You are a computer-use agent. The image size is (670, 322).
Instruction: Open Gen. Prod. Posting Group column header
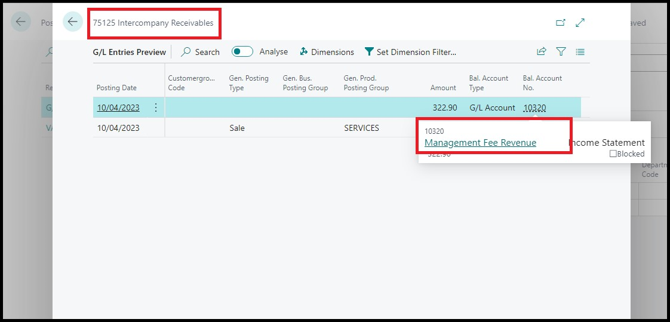366,83
